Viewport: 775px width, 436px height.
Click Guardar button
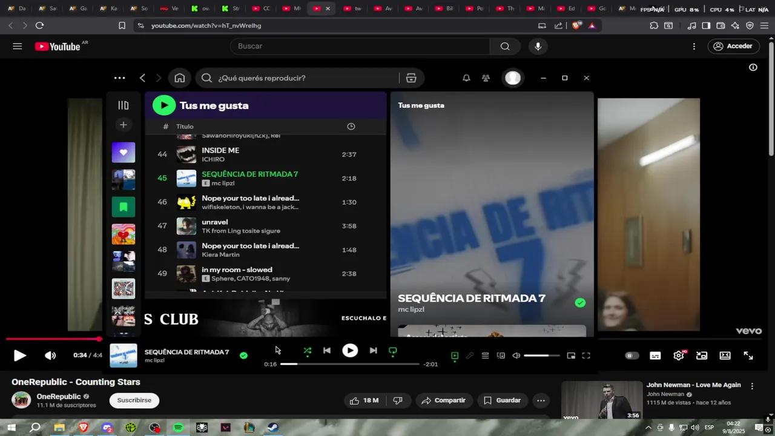point(502,400)
